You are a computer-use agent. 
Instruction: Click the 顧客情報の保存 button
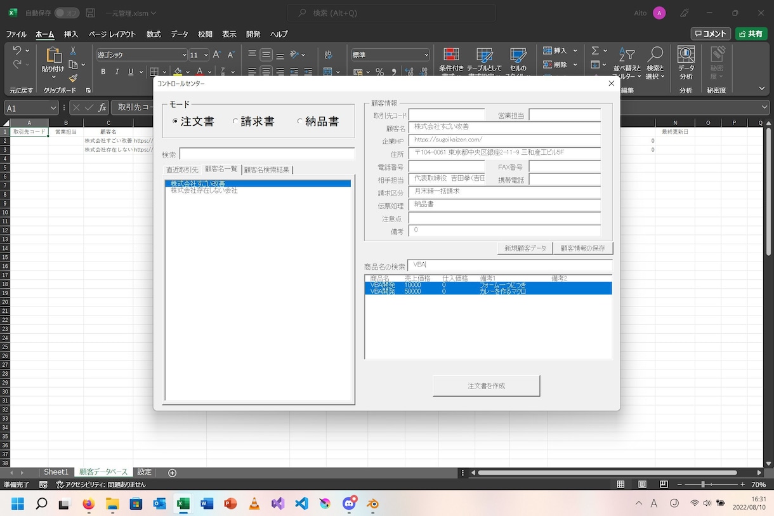583,248
